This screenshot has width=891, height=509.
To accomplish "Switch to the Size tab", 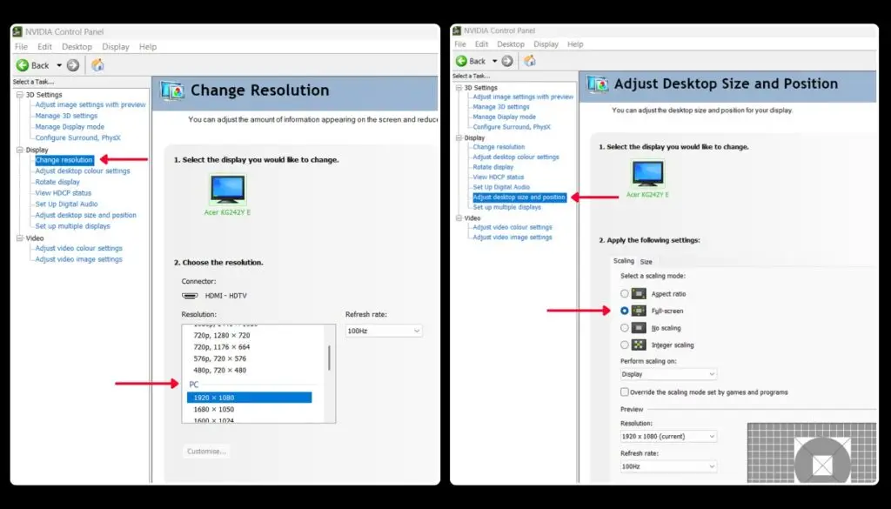I will coord(646,262).
